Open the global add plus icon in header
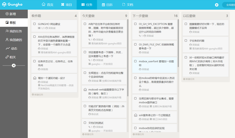The height and width of the screenshot is (138, 235). point(216,5)
